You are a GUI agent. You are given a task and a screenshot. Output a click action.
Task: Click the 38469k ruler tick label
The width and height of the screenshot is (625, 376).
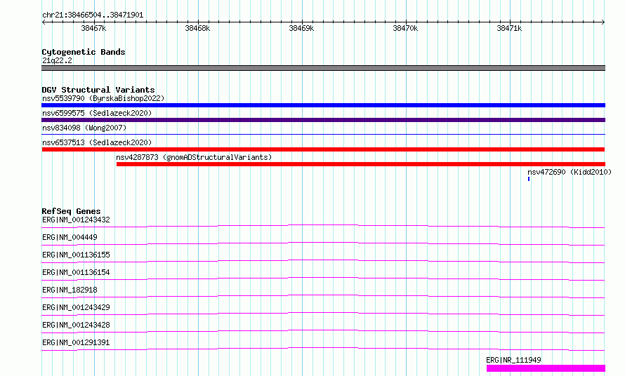[x=301, y=28]
